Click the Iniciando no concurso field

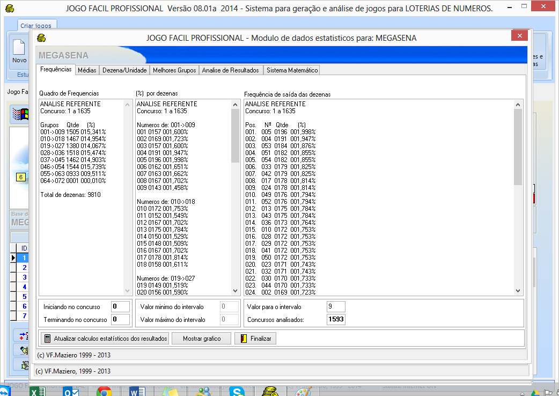(x=120, y=307)
